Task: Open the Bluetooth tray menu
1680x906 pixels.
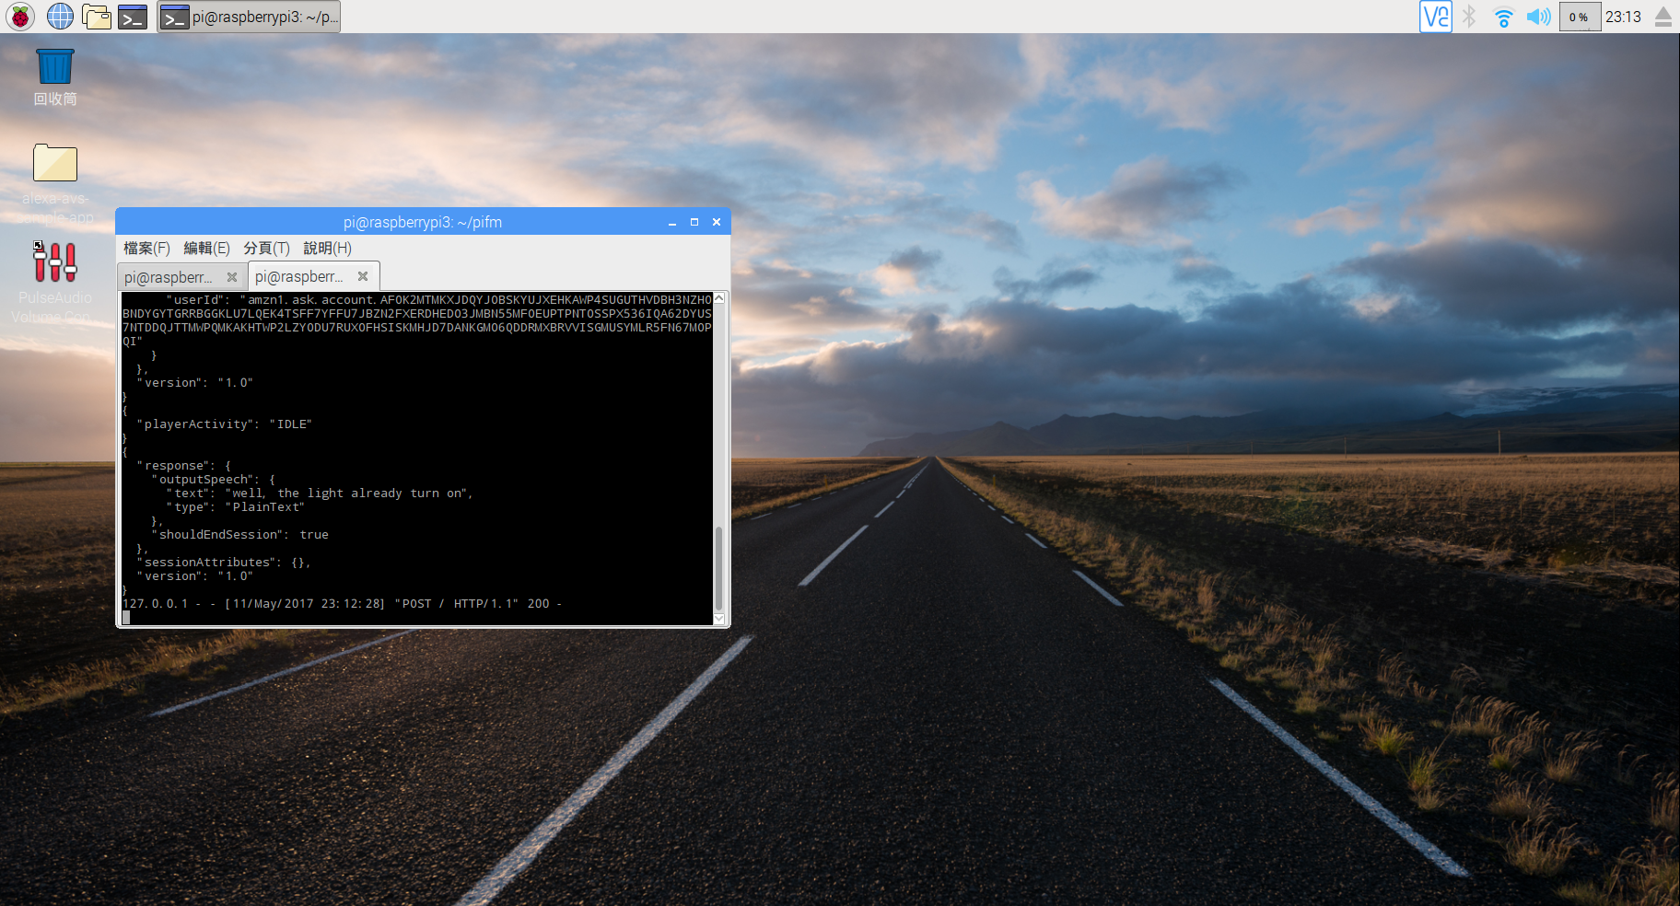Action: point(1469,17)
